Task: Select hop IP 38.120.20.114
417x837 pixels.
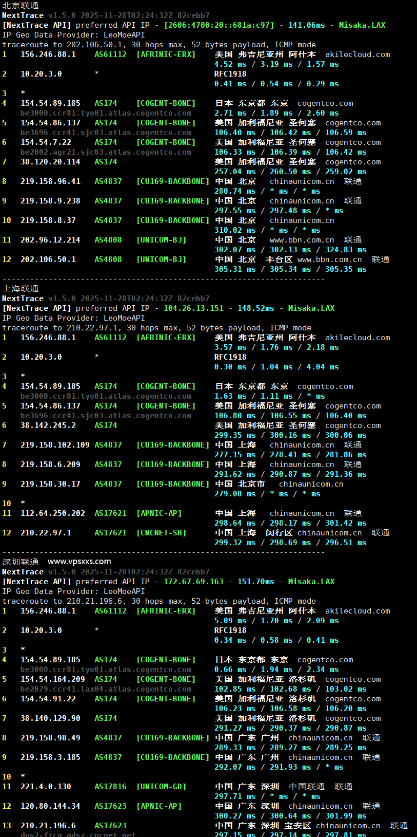Action: (50, 162)
